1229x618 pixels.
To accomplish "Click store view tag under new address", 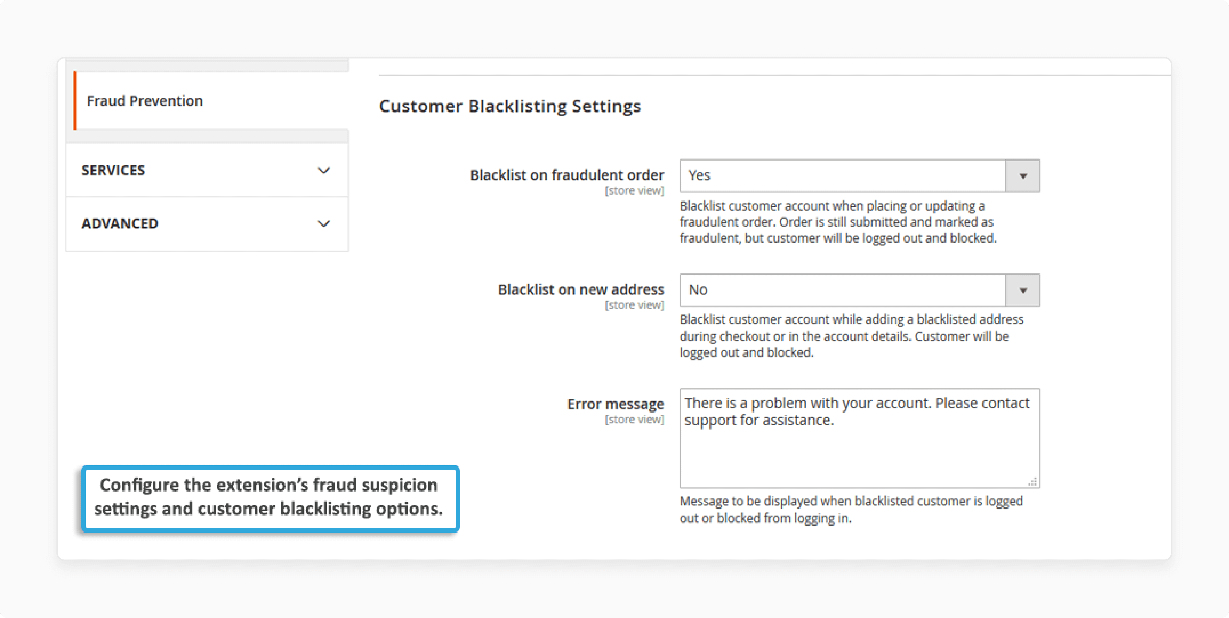I will [634, 305].
